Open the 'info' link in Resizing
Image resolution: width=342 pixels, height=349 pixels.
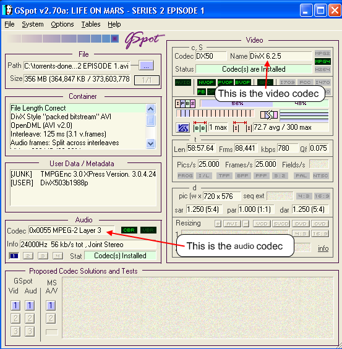tap(323, 248)
